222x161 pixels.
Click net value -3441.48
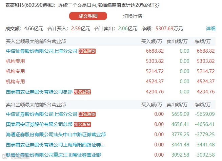coord(205,145)
